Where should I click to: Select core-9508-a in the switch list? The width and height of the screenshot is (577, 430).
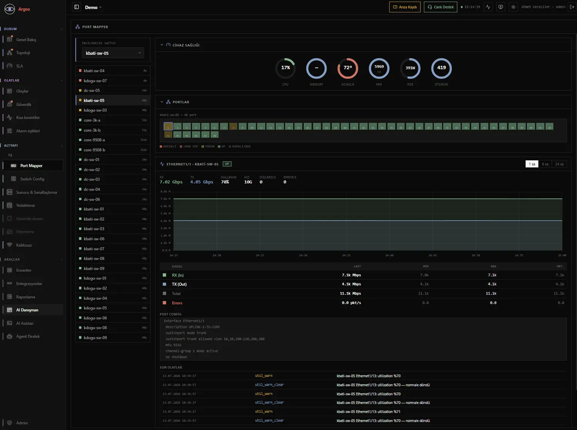coord(113,140)
